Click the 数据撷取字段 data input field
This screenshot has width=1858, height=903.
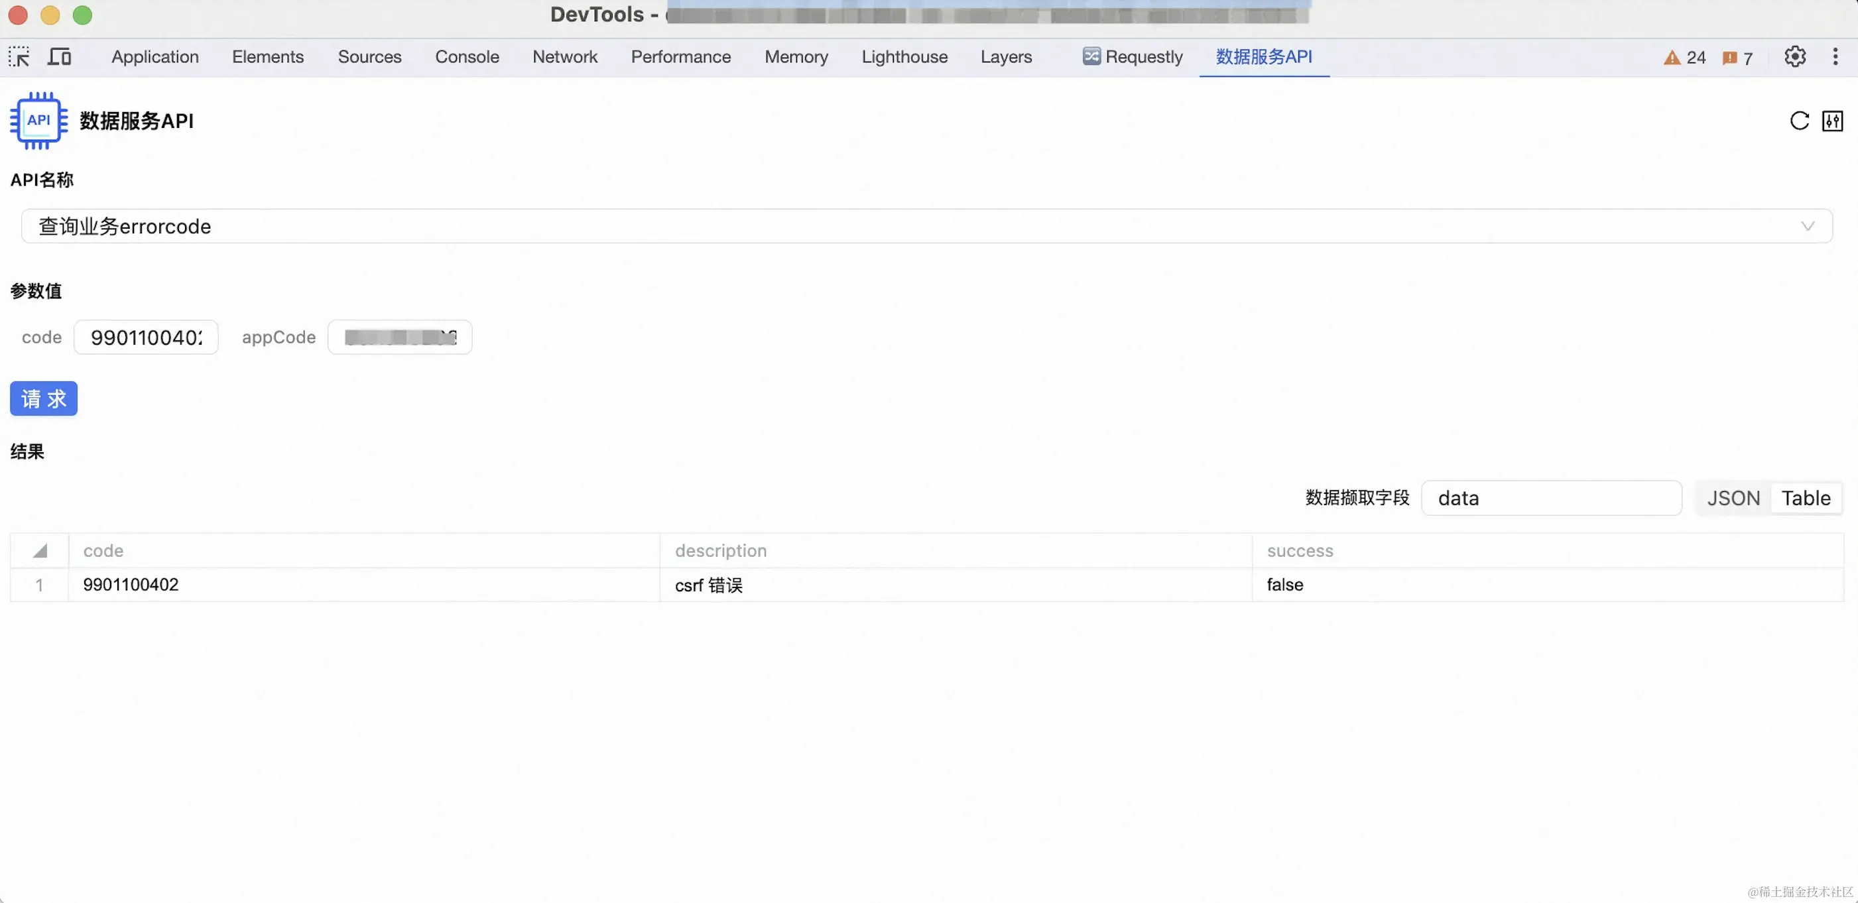[x=1551, y=498]
